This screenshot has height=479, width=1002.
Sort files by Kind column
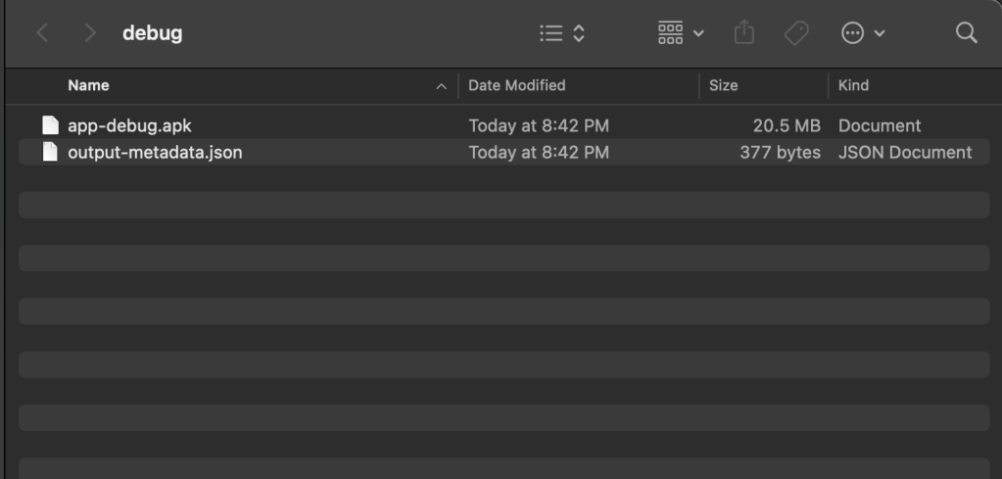853,85
